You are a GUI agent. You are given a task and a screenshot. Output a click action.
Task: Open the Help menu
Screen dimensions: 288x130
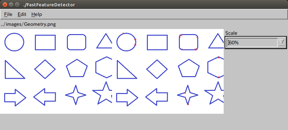[36, 14]
